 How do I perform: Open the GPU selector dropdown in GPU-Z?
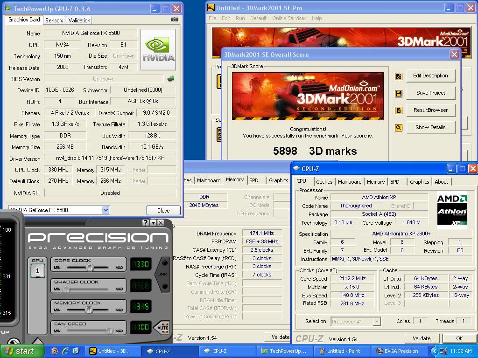[105, 210]
